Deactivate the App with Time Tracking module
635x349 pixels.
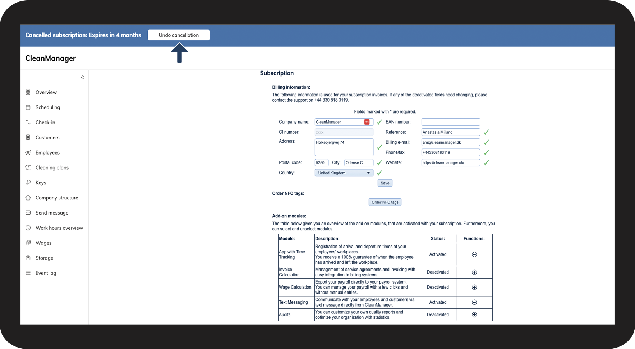474,254
